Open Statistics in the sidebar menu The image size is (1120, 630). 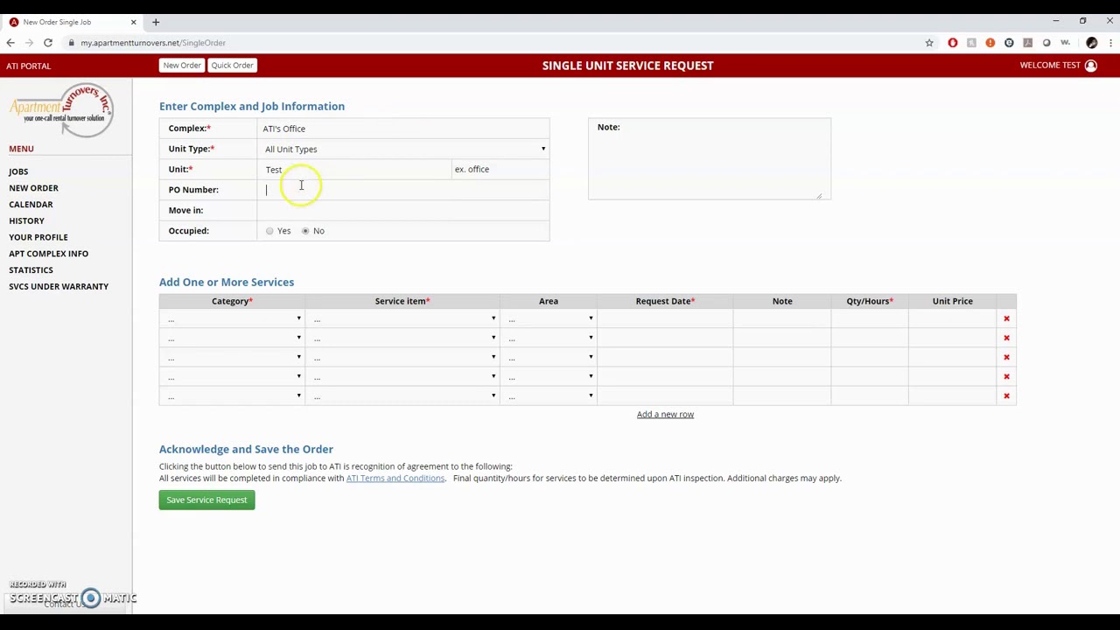(x=31, y=270)
